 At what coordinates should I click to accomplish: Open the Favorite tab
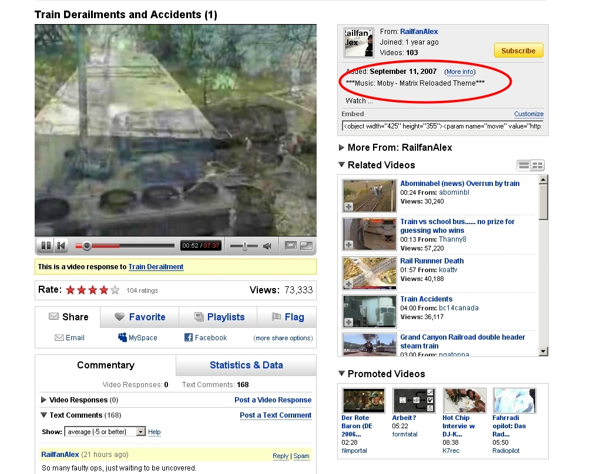coord(139,317)
